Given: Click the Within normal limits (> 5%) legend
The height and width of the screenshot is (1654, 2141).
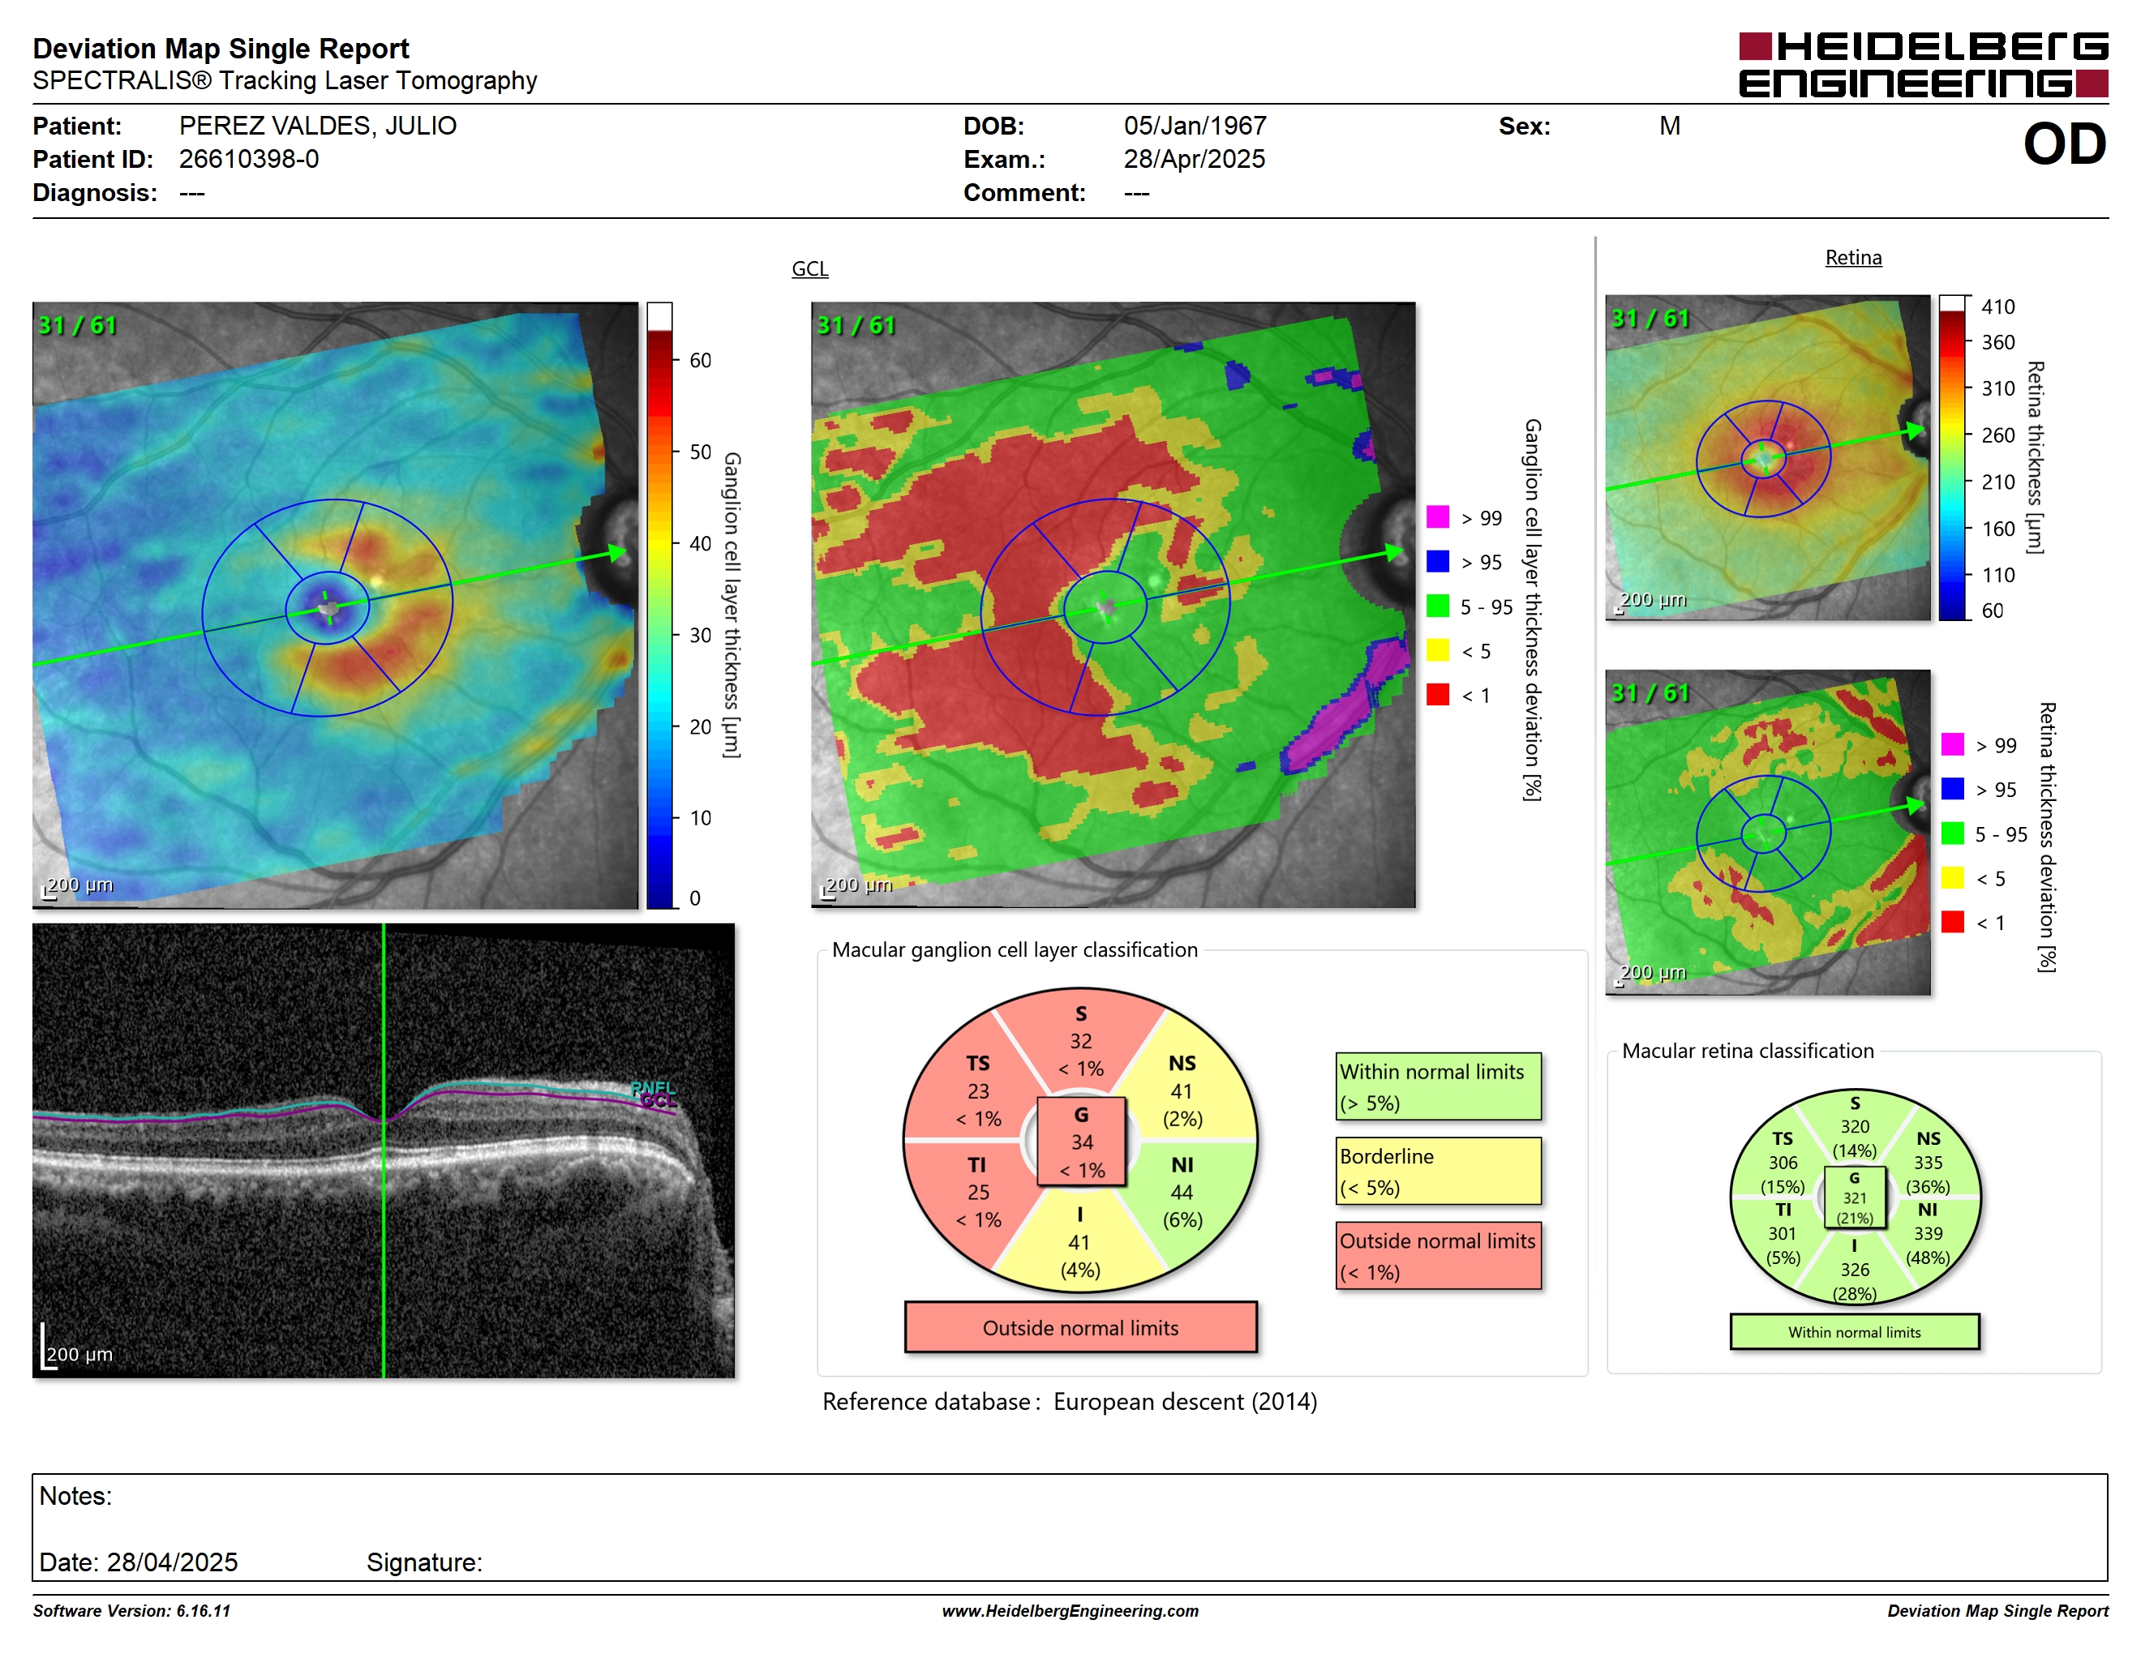Looking at the screenshot, I should pos(1437,1086).
